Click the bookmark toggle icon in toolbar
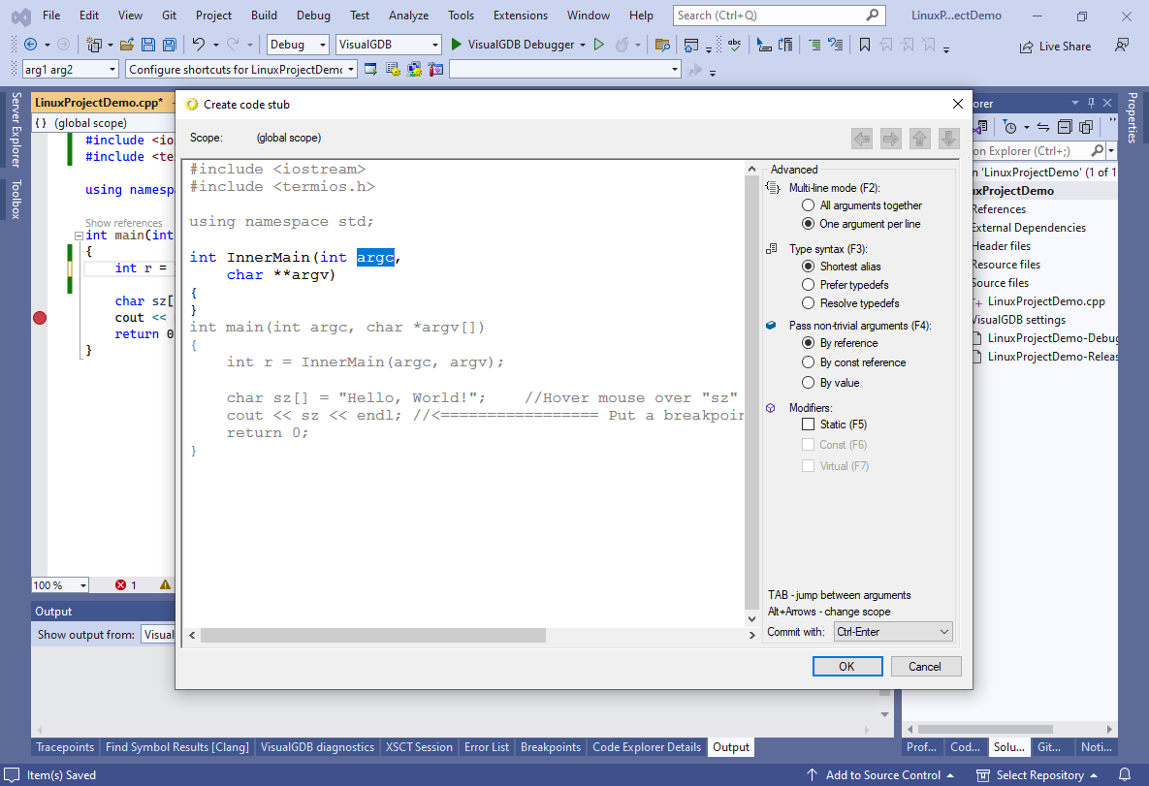This screenshot has height=786, width=1149. pos(865,45)
